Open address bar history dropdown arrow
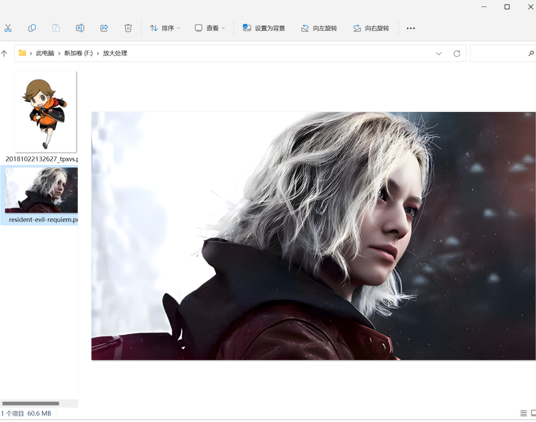Screen dimensions: 536x422 439,53
